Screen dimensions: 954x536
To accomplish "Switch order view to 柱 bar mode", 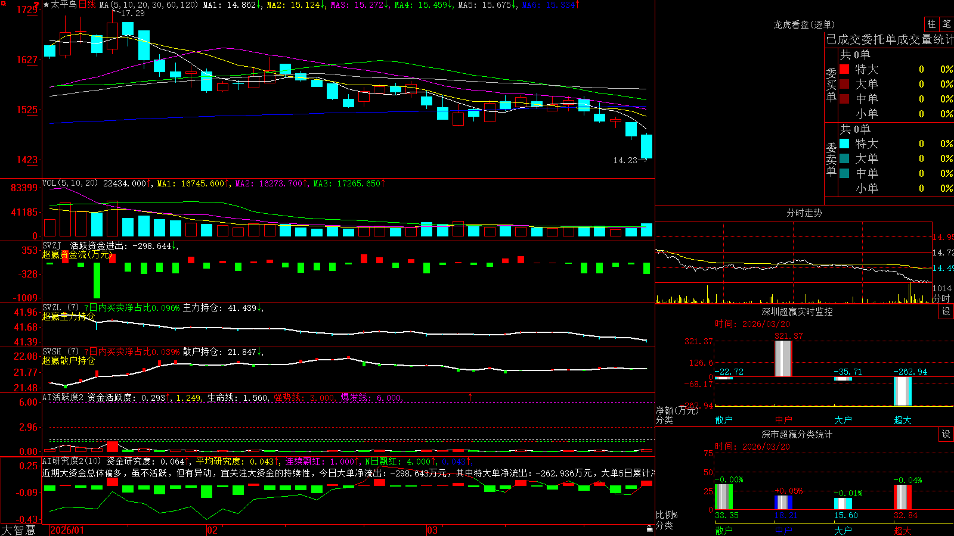I will [x=931, y=24].
